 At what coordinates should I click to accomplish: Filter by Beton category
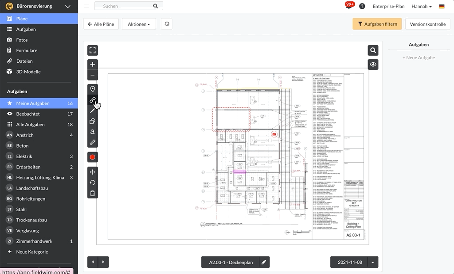tap(39, 145)
